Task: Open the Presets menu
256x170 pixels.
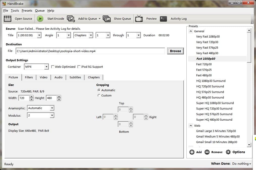Action: [x=27, y=11]
